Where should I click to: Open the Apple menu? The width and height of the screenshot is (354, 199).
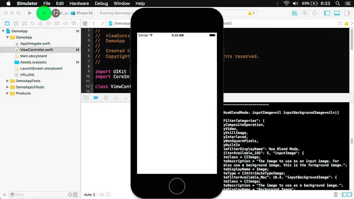click(8, 3)
